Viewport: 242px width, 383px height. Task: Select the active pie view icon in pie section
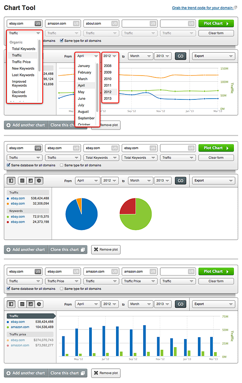coord(39,181)
